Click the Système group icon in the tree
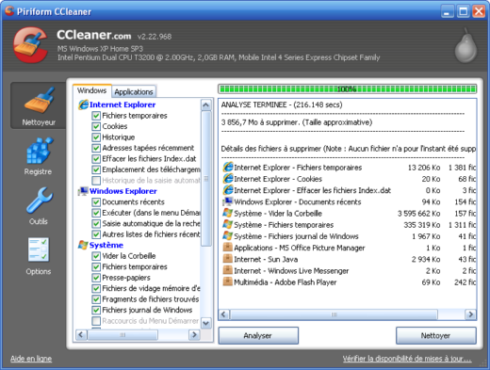 (83, 245)
